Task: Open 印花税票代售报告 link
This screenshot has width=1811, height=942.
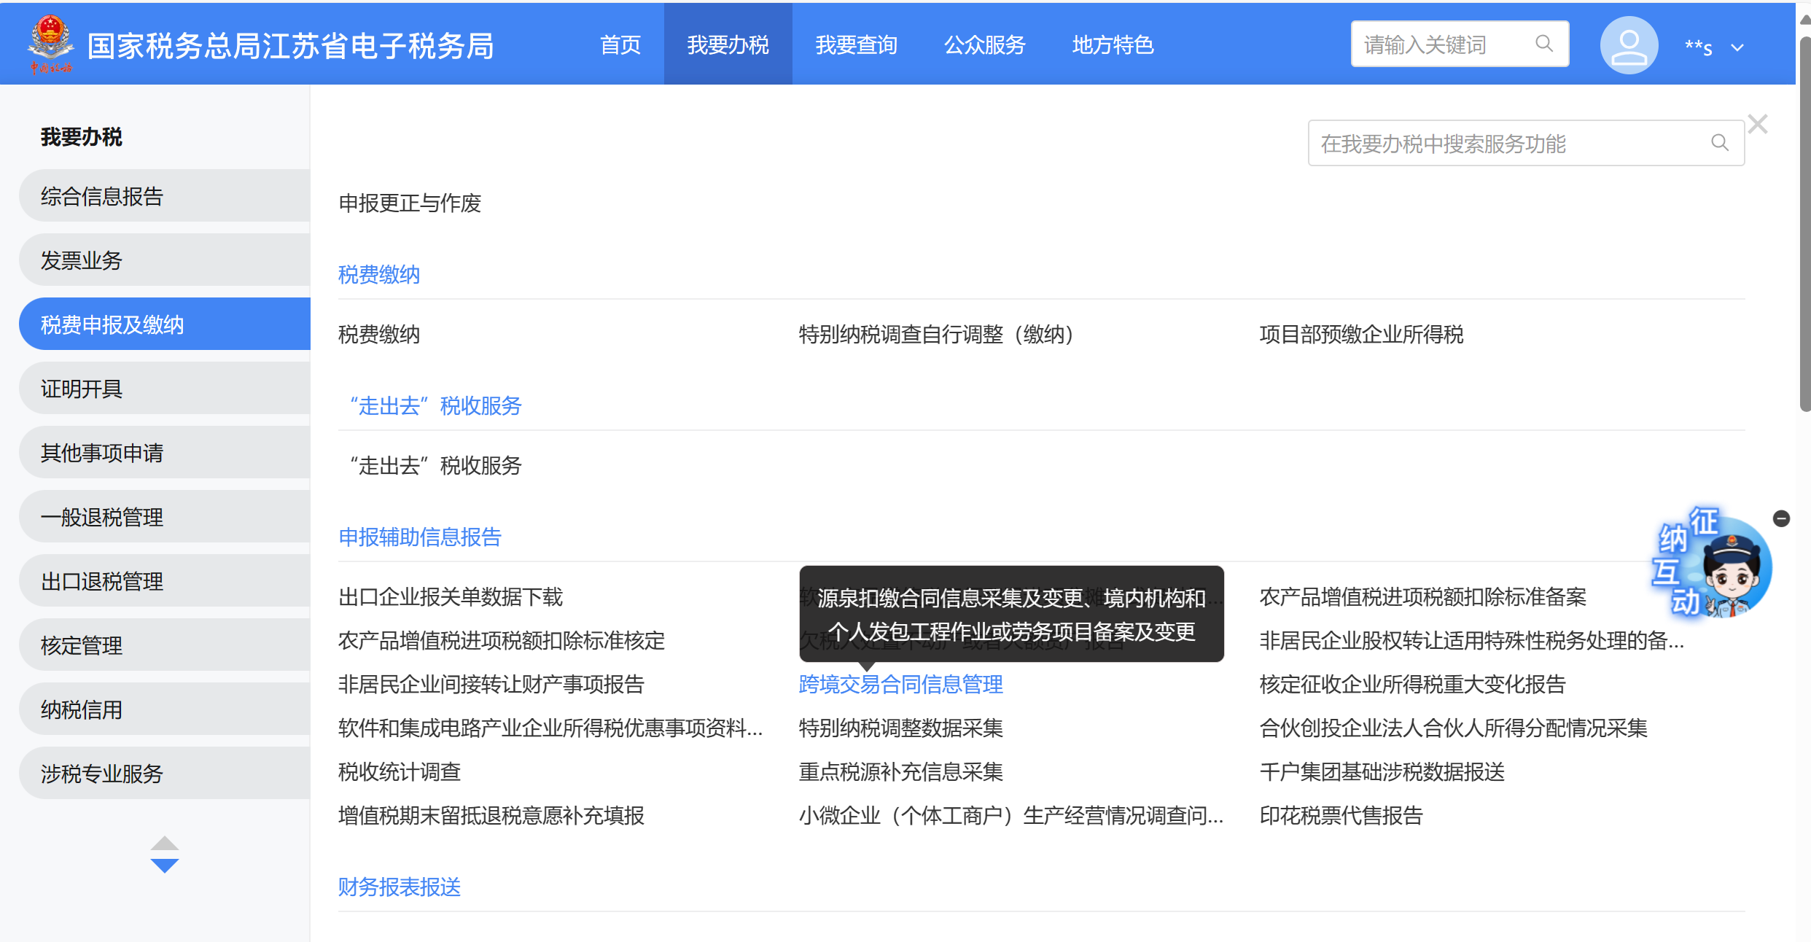Action: click(x=1341, y=815)
